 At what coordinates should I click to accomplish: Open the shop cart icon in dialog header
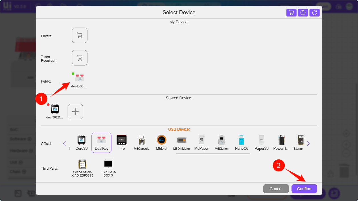point(291,13)
